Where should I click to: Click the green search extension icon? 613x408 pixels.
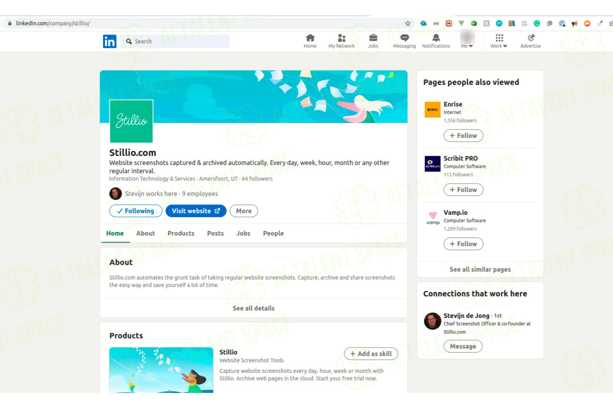pos(474,24)
